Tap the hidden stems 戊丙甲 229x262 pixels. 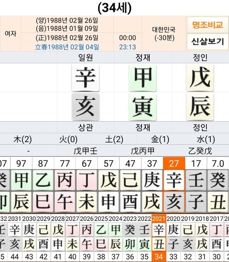[x=143, y=151]
